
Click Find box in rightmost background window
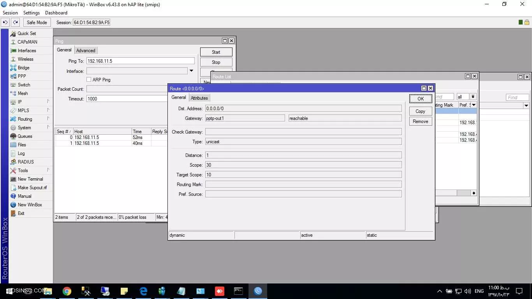point(518,97)
